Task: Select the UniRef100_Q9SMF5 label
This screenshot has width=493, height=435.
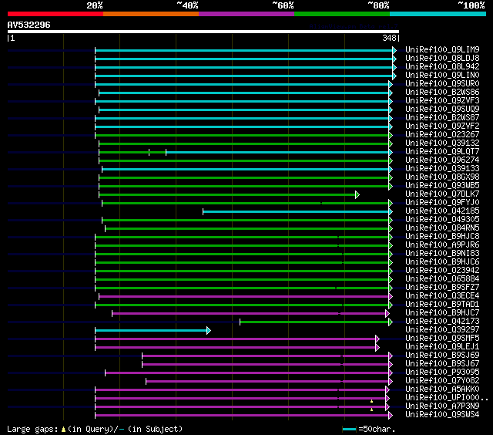Action: pyautogui.click(x=442, y=339)
